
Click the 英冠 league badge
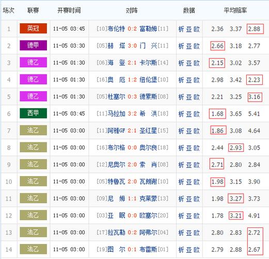pyautogui.click(x=34, y=28)
